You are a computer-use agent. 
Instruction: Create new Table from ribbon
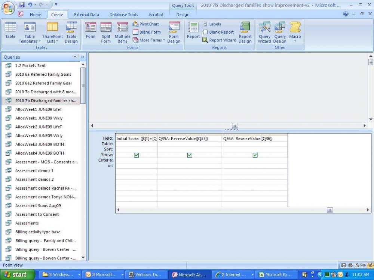tap(10, 30)
